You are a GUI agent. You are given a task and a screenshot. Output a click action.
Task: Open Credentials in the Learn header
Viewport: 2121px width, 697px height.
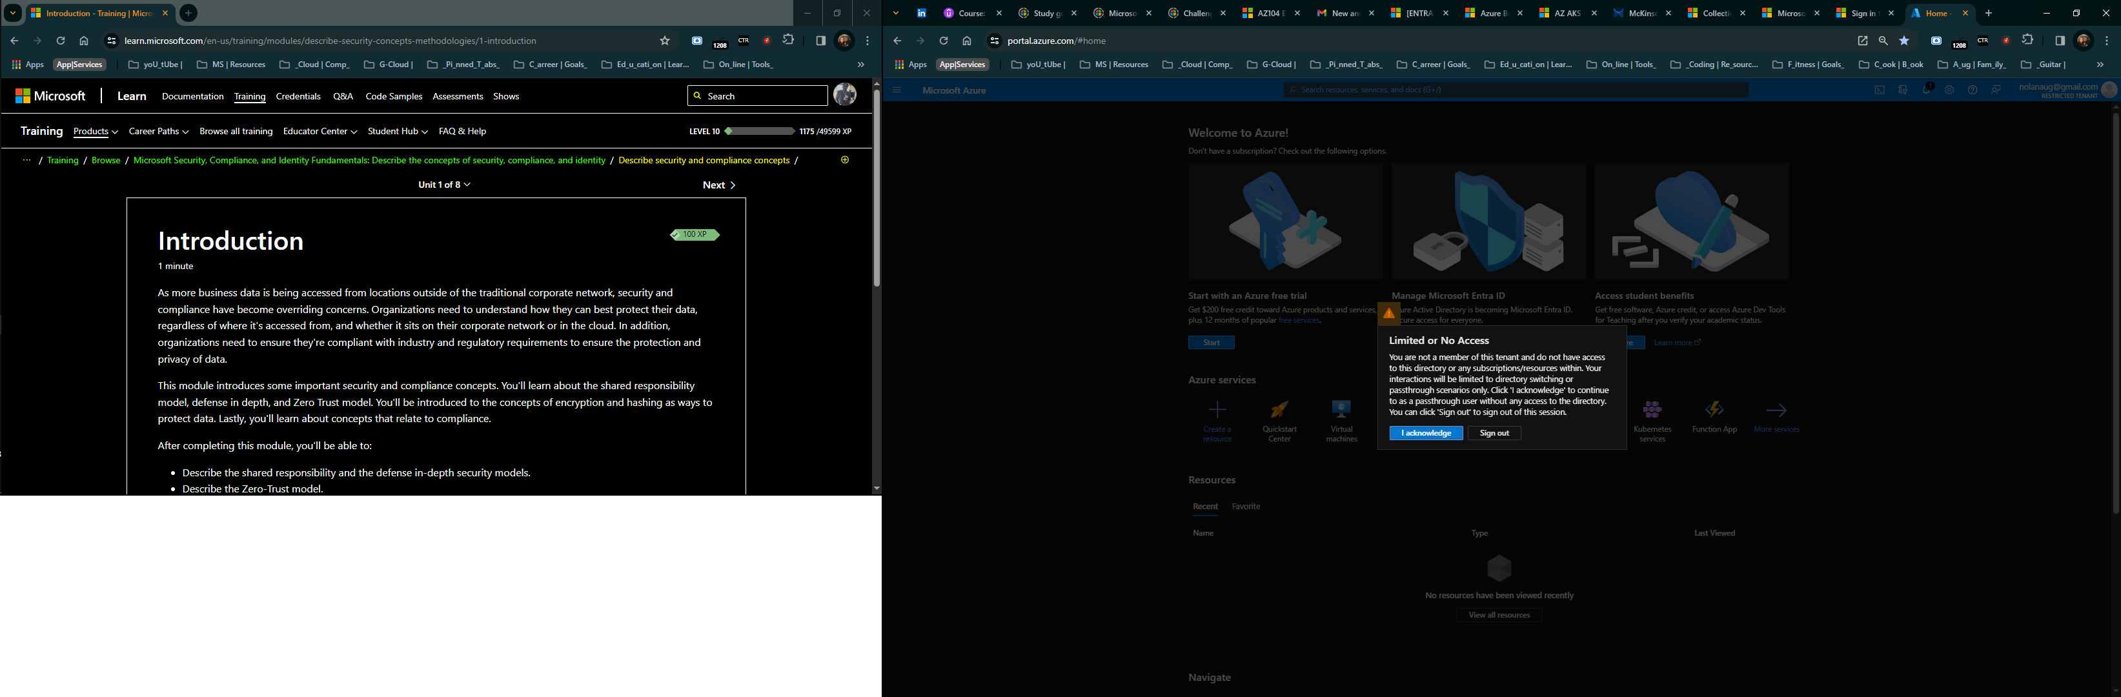(x=298, y=96)
